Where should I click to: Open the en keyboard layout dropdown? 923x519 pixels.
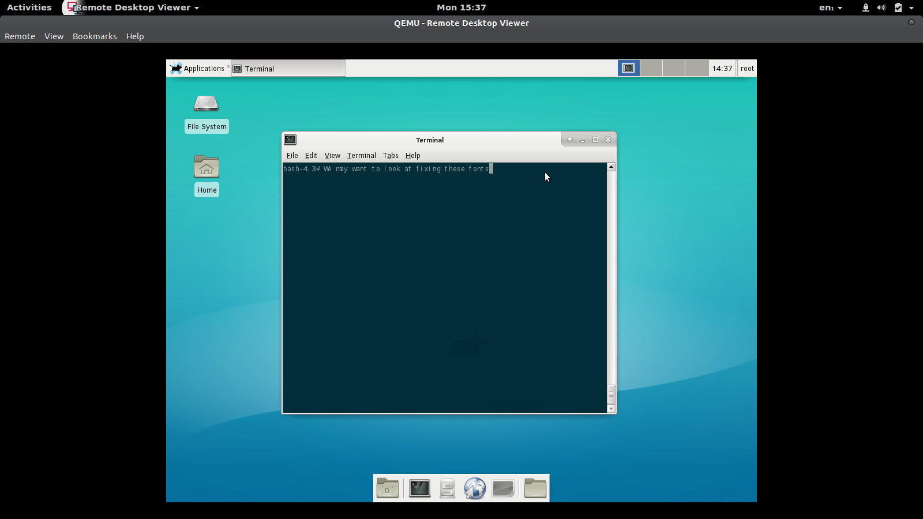click(830, 7)
